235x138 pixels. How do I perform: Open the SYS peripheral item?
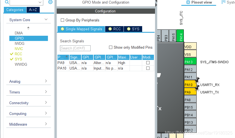(x=18, y=59)
